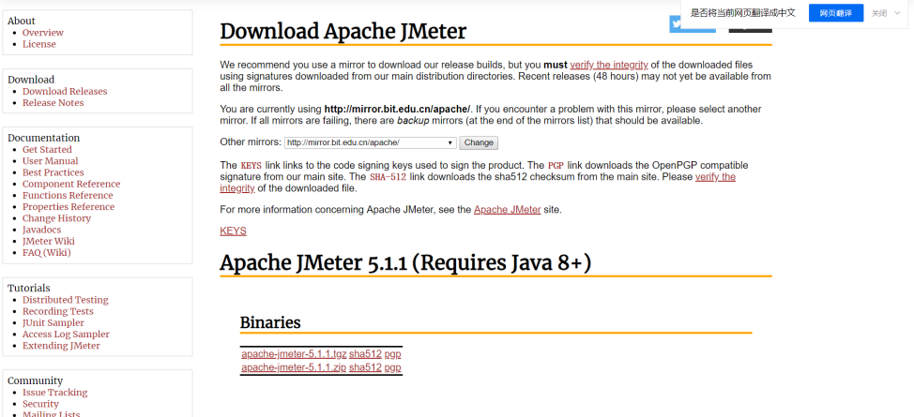The width and height of the screenshot is (914, 417).
Task: Click the 'About' sidebar heading
Action: [x=22, y=21]
